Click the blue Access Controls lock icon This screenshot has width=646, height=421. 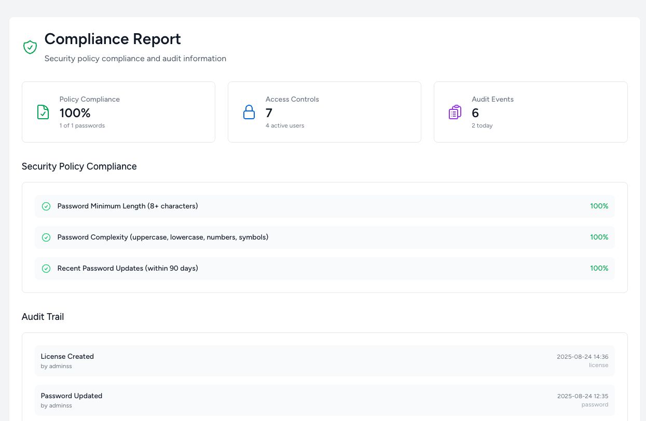click(249, 112)
